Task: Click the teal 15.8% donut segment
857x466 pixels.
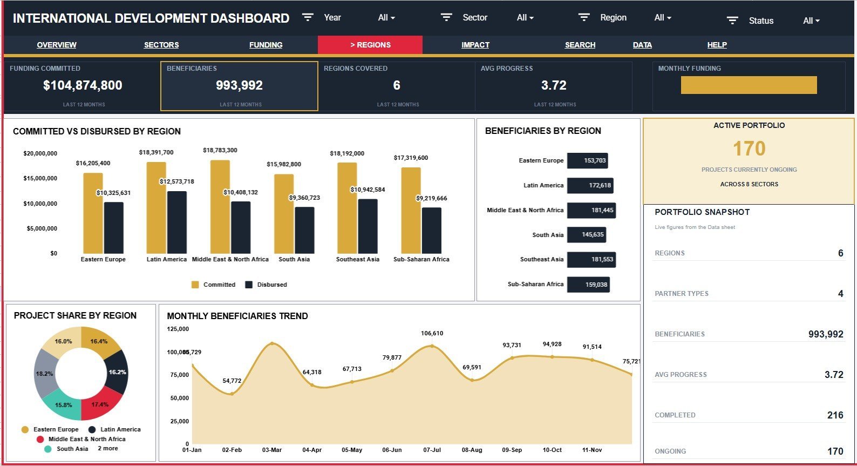Action: tap(63, 406)
